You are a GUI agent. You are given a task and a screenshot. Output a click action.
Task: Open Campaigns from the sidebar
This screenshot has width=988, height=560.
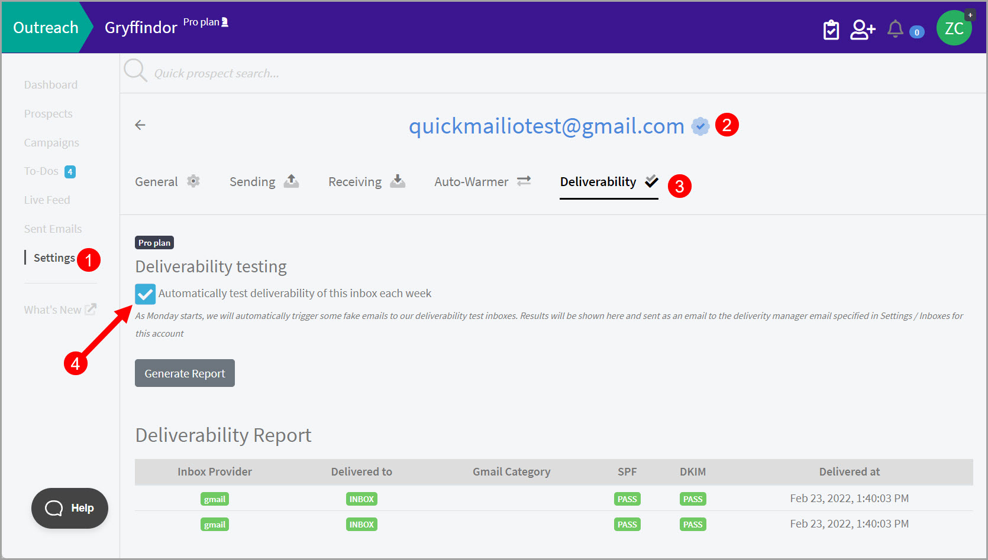click(51, 143)
